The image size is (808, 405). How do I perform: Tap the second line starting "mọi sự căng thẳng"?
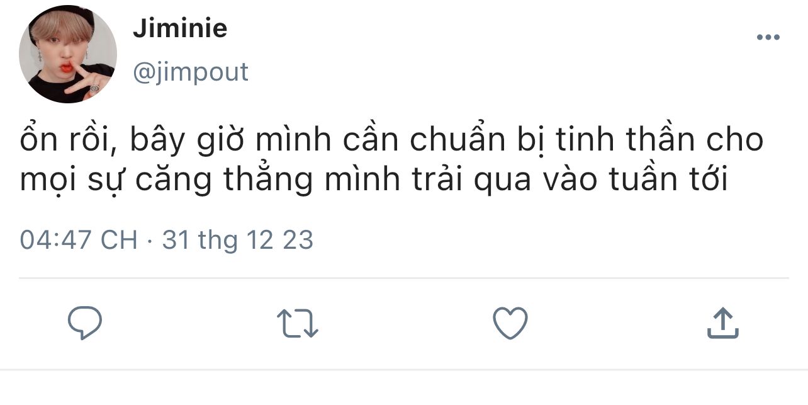374,180
